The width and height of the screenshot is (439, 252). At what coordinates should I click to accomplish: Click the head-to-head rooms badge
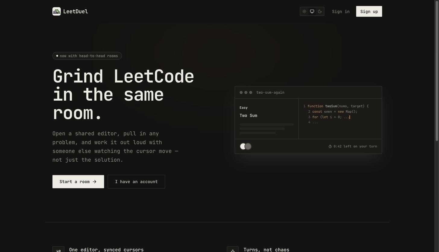(87, 56)
